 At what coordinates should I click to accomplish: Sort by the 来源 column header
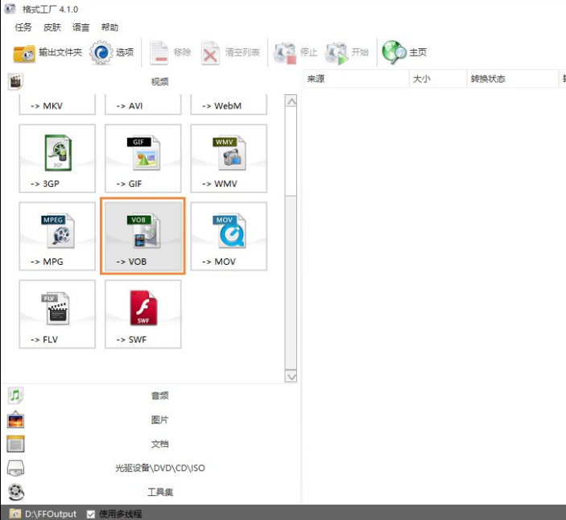(356, 79)
